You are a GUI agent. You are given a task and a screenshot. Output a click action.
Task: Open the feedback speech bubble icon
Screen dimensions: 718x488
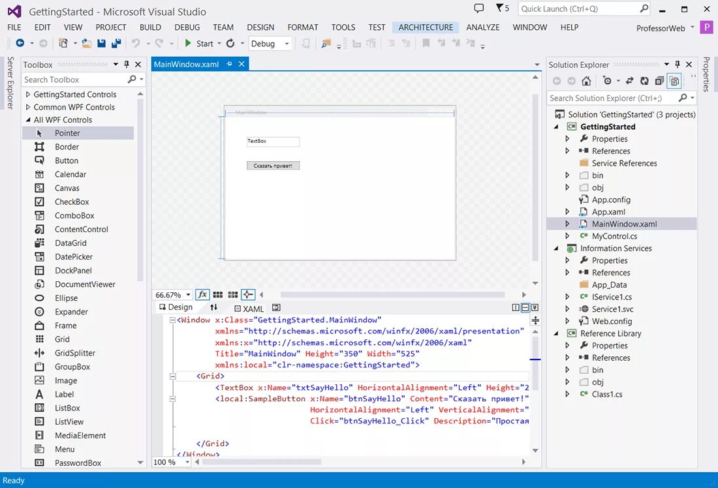[478, 8]
